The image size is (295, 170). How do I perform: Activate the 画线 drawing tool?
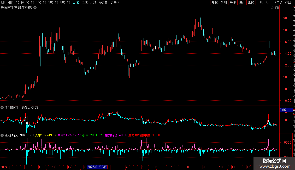251,2
